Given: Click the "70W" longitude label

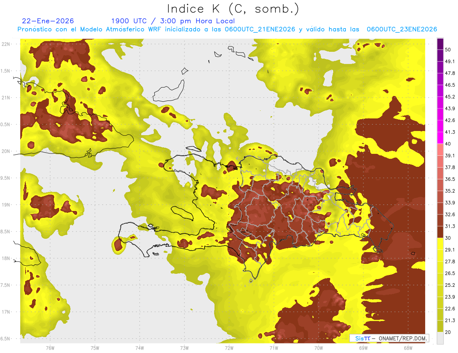Looking at the screenshot, I should [x=318, y=348].
